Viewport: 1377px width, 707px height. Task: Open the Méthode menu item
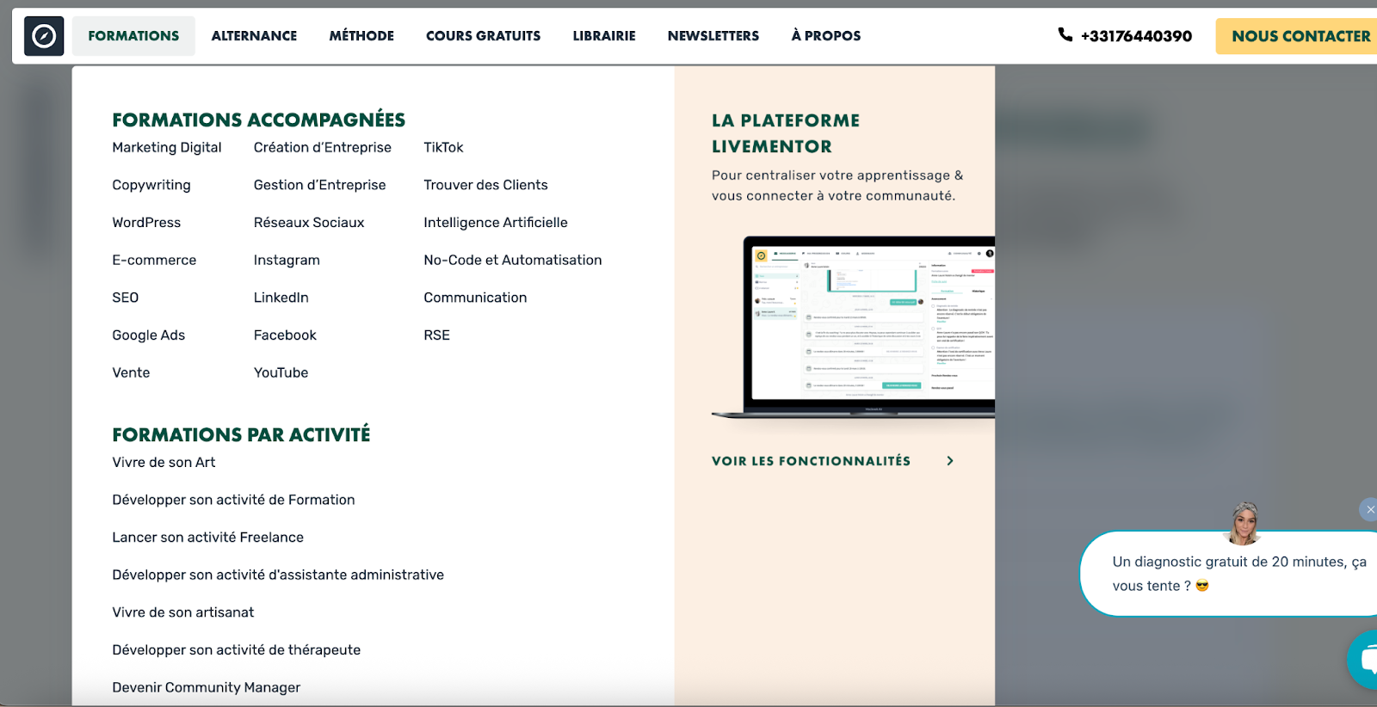pos(361,36)
